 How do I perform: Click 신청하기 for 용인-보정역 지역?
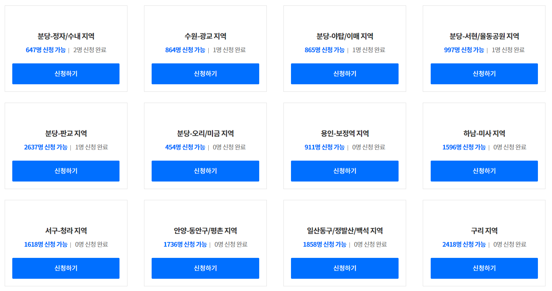point(344,171)
